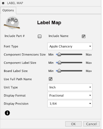
Task: Click the Label Map heading text
Action: click(49, 23)
